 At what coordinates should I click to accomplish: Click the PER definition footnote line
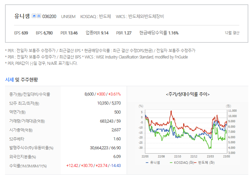[100, 50]
